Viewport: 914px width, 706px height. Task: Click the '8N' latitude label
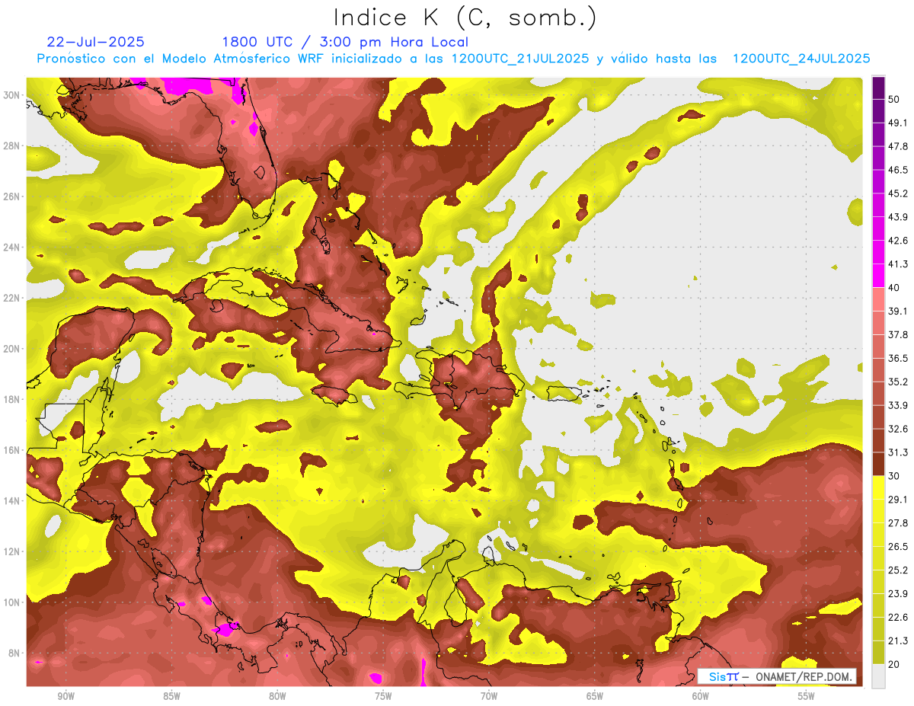(15, 653)
